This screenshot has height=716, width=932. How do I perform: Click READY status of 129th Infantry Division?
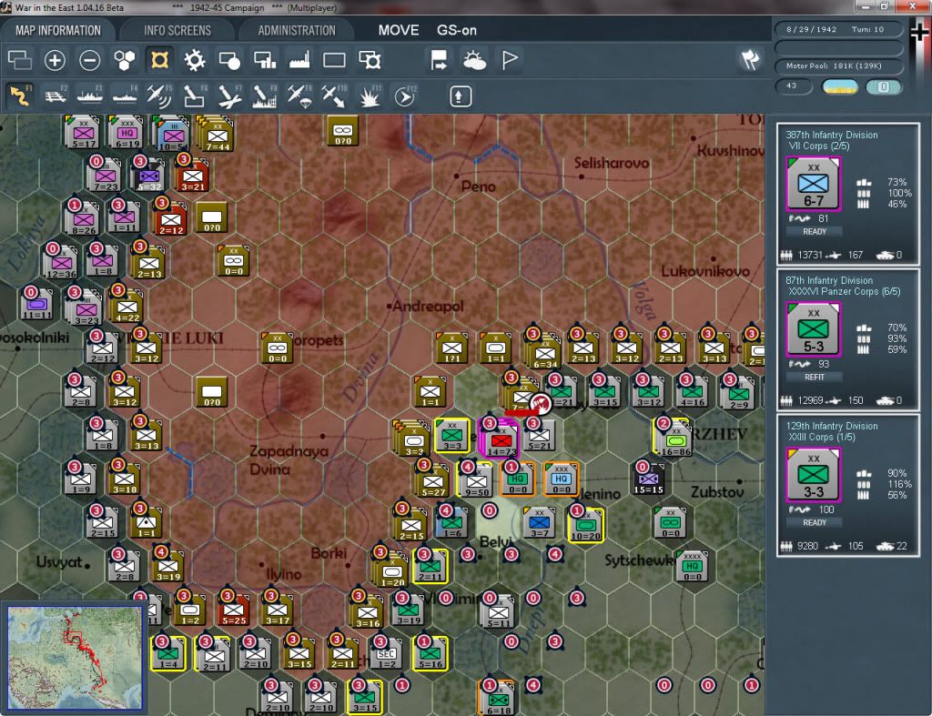click(x=815, y=523)
